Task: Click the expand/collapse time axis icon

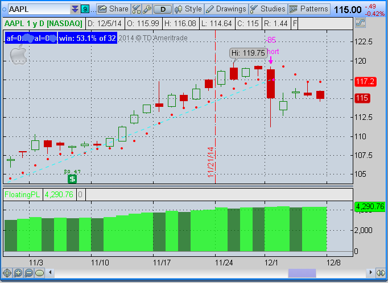Action: (x=381, y=273)
